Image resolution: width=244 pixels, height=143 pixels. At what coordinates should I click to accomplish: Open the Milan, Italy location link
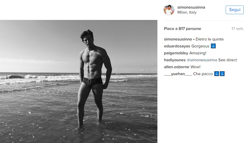click(x=187, y=12)
